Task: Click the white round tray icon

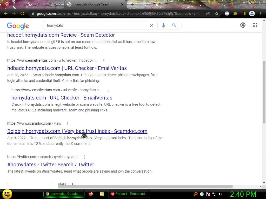Action: (x=202, y=194)
